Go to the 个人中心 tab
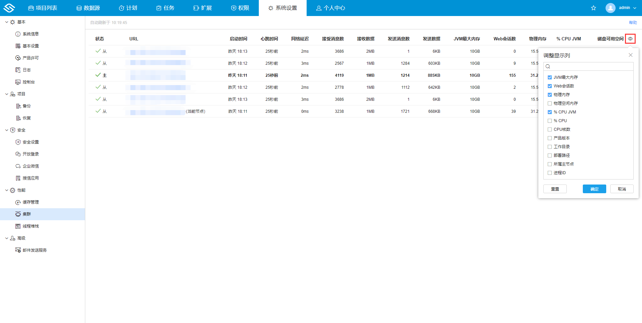This screenshot has width=642, height=323. [331, 8]
